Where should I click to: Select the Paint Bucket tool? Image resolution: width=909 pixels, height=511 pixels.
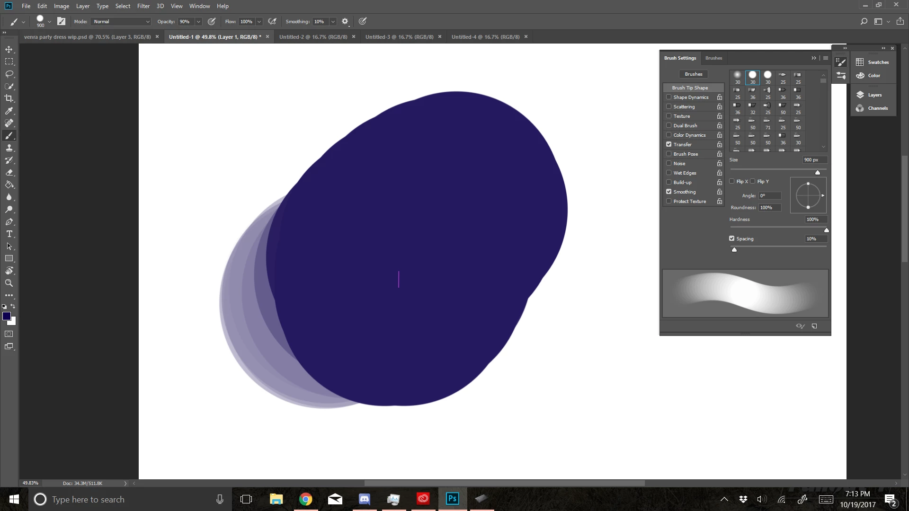tap(9, 185)
